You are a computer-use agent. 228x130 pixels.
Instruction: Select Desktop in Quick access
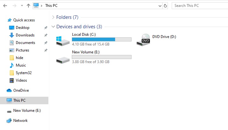[22, 28]
